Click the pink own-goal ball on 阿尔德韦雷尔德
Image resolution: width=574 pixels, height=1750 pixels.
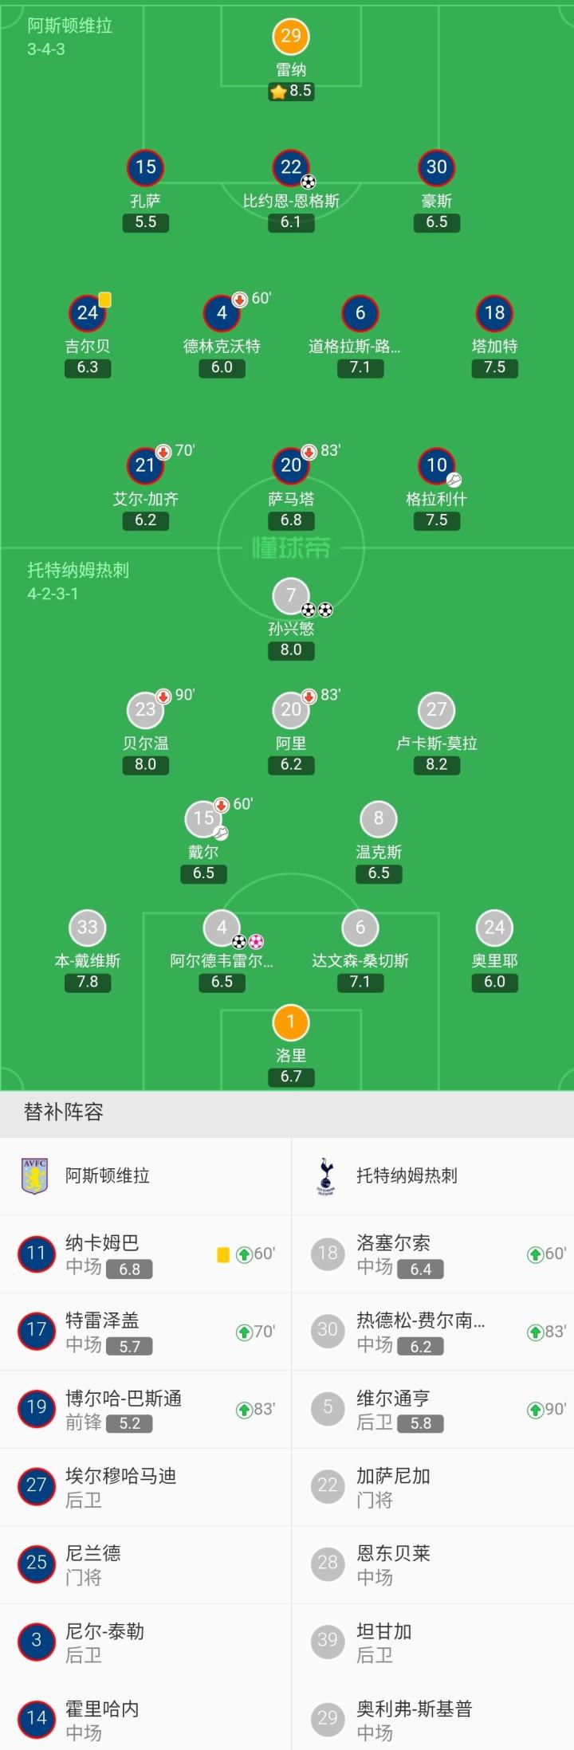pyautogui.click(x=255, y=942)
